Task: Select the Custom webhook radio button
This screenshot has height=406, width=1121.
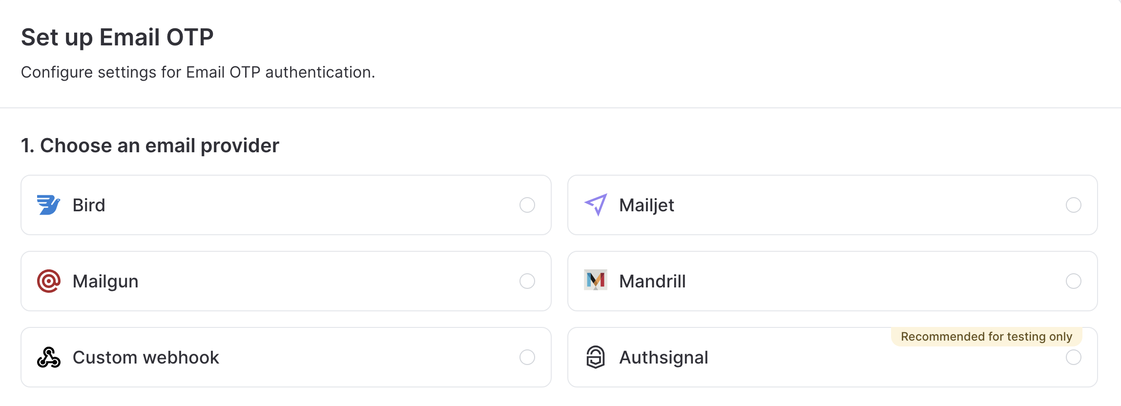Action: [x=527, y=357]
